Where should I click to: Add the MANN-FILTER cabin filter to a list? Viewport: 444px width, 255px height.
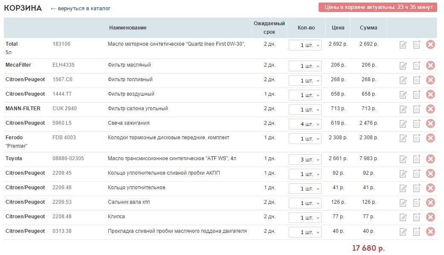point(417,109)
